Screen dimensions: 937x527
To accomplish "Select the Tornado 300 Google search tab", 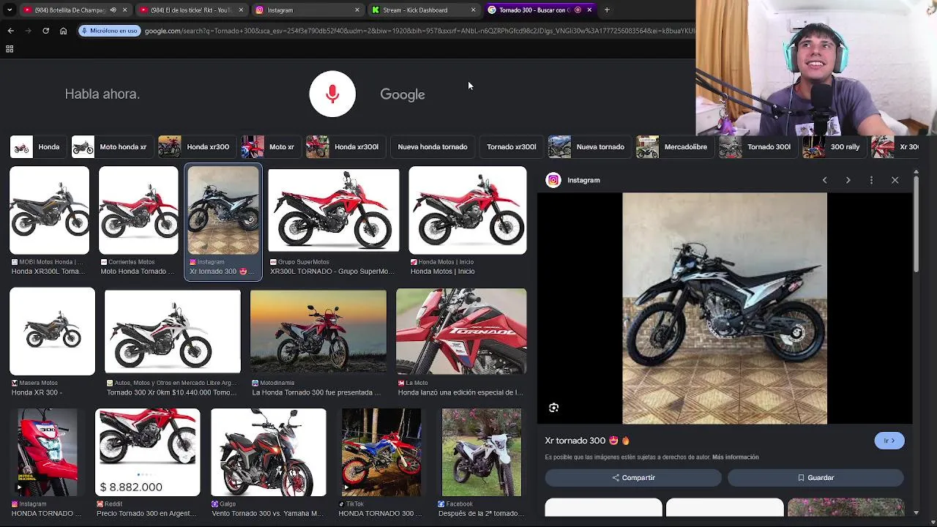I will (x=540, y=10).
